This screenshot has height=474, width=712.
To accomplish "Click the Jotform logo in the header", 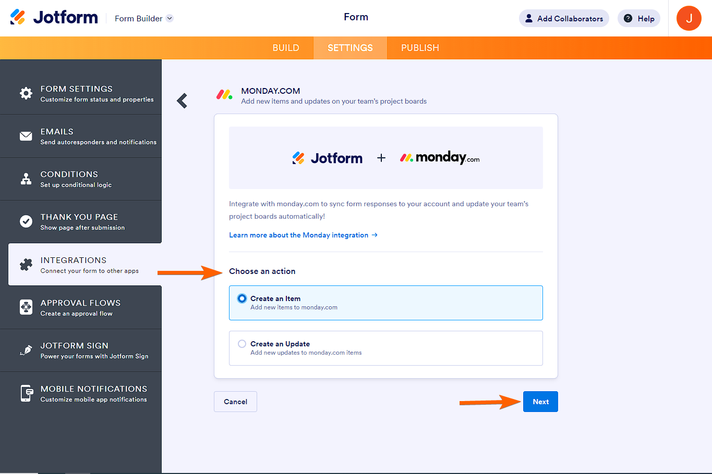I will [x=54, y=17].
